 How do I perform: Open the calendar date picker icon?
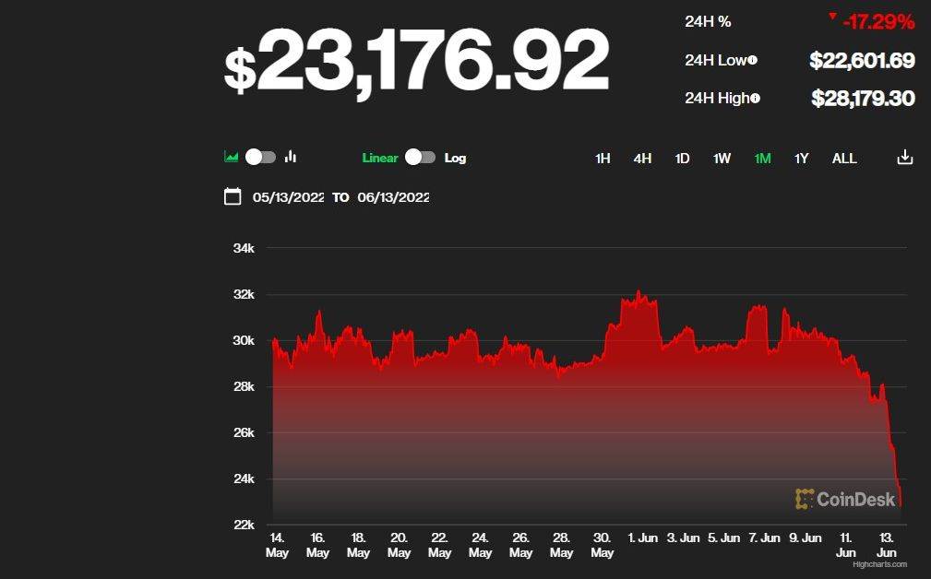(x=233, y=196)
